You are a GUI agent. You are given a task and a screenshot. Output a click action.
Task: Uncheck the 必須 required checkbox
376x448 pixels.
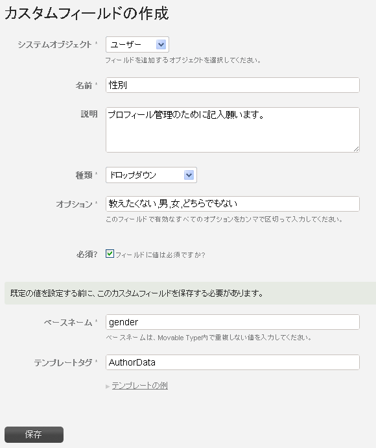click(110, 253)
